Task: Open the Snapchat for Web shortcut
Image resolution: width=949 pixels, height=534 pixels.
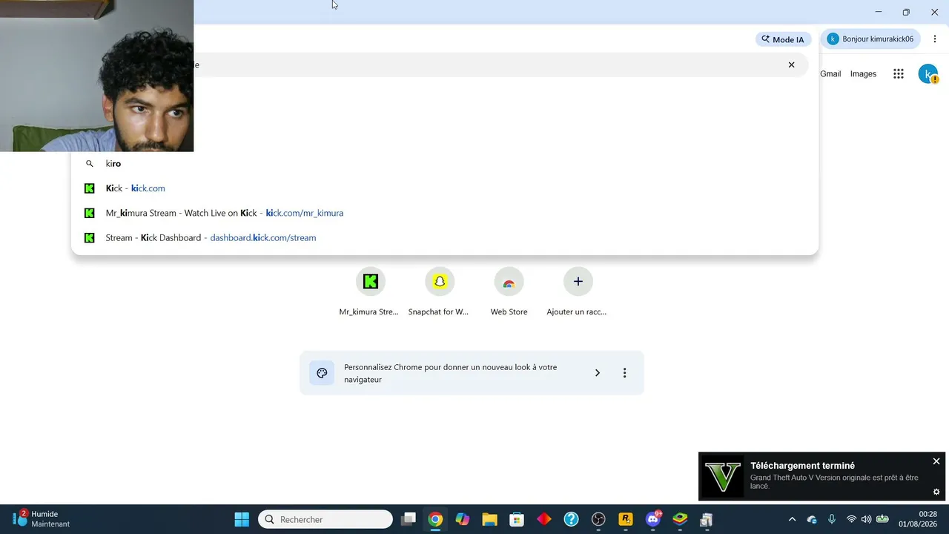Action: pyautogui.click(x=439, y=292)
